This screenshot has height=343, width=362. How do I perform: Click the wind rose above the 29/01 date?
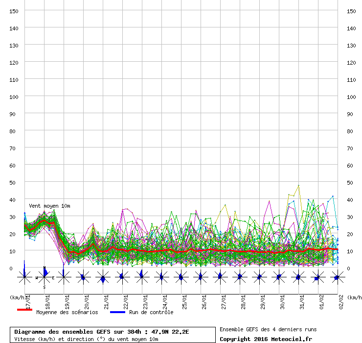[x=259, y=277]
